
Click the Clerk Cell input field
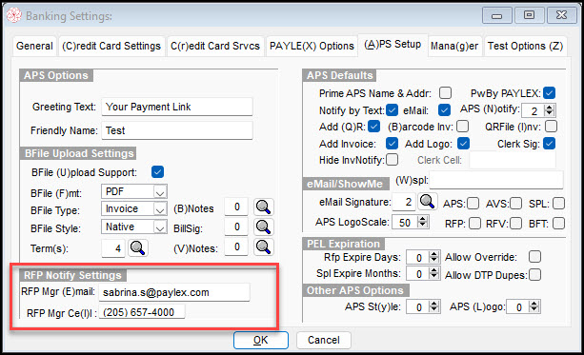[513, 160]
